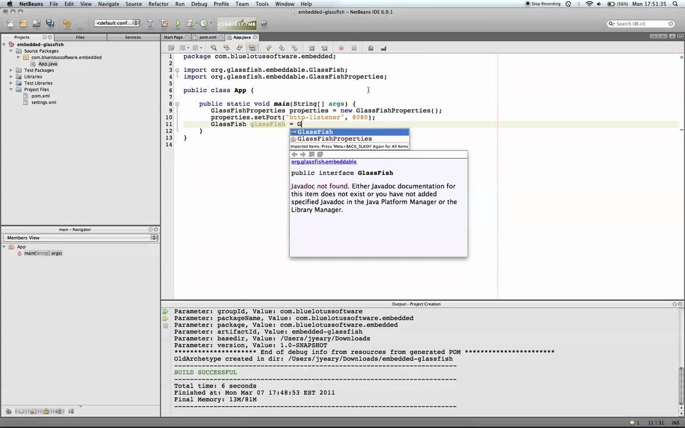Collapse the Source Packages node
The height and width of the screenshot is (428, 685).
(11, 51)
